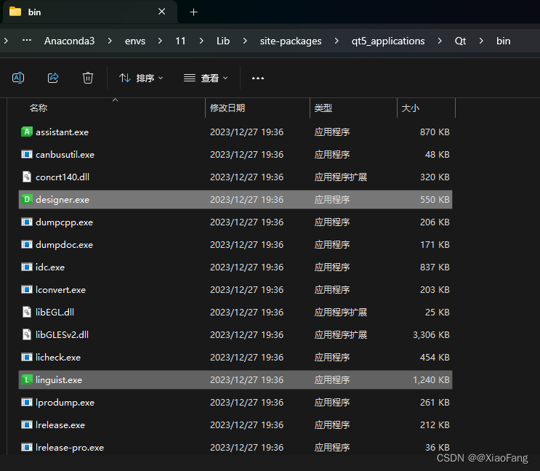This screenshot has width=540, height=471.
Task: Click the lconvert.exe file icon
Action: (26, 289)
